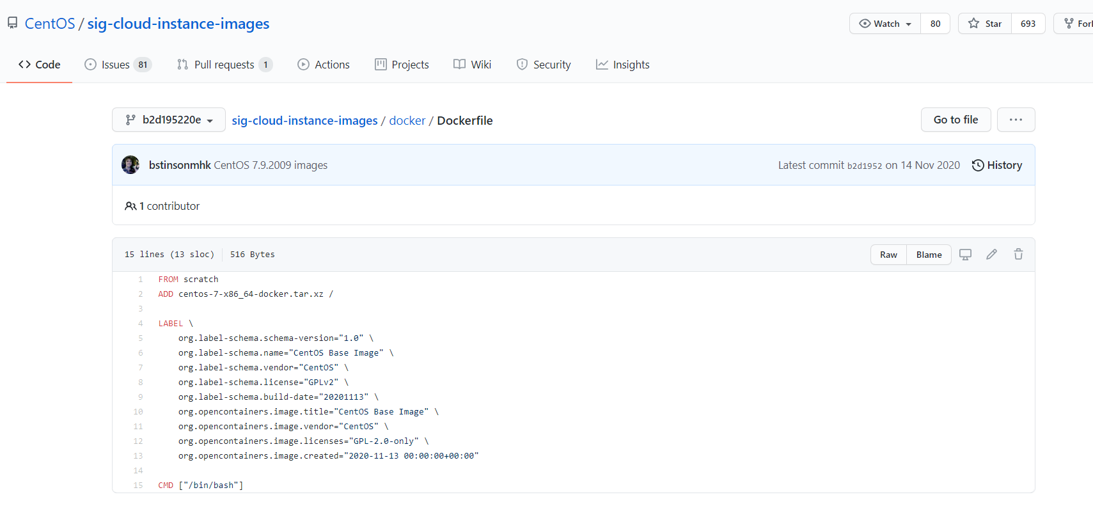The image size is (1093, 513).
Task: Select line number 1
Action: pyautogui.click(x=141, y=280)
